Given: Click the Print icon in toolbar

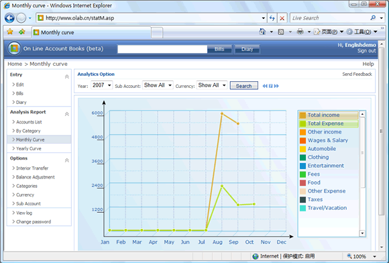Looking at the screenshot, I should click(300, 32).
